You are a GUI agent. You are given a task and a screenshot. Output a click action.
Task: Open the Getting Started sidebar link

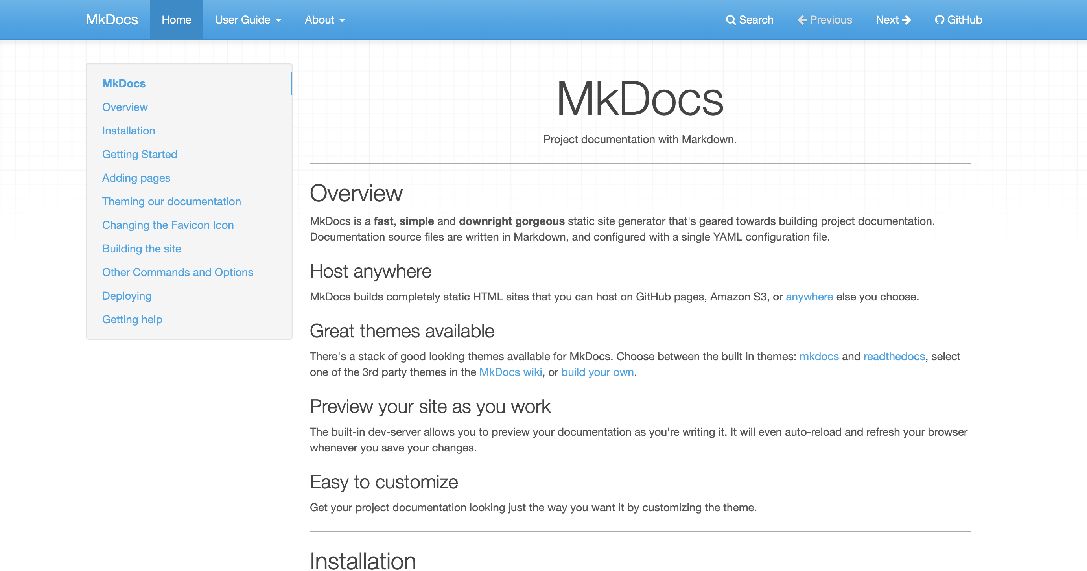(x=139, y=155)
